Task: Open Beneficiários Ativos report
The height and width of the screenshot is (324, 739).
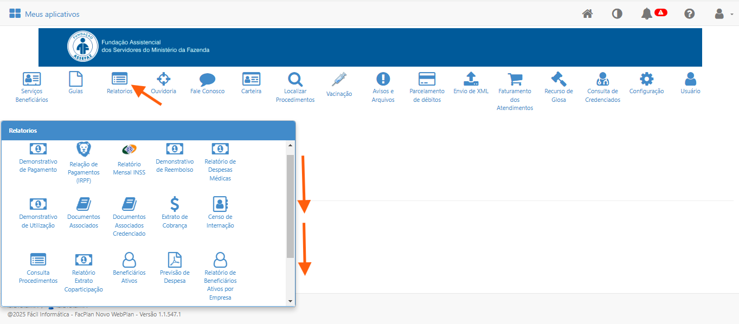Action: pos(129,268)
